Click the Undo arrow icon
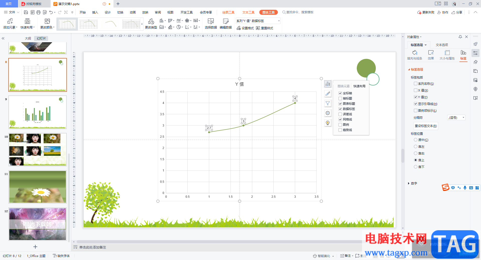 [x=51, y=12]
